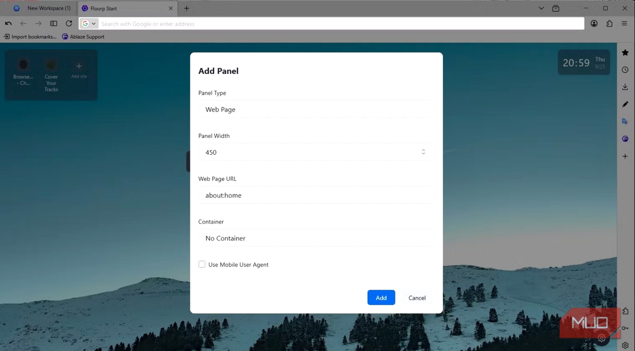The image size is (635, 351).
Task: Click the Floorp undo close tab icon
Action: [x=8, y=24]
